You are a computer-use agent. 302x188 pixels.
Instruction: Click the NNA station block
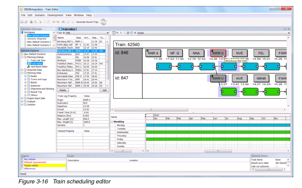point(196,53)
